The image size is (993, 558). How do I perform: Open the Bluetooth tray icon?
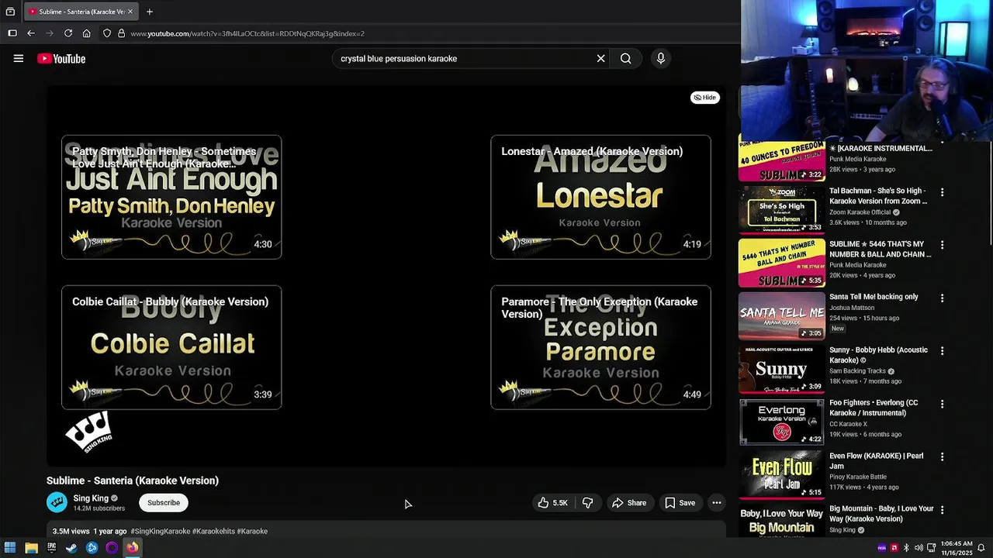pos(906,548)
